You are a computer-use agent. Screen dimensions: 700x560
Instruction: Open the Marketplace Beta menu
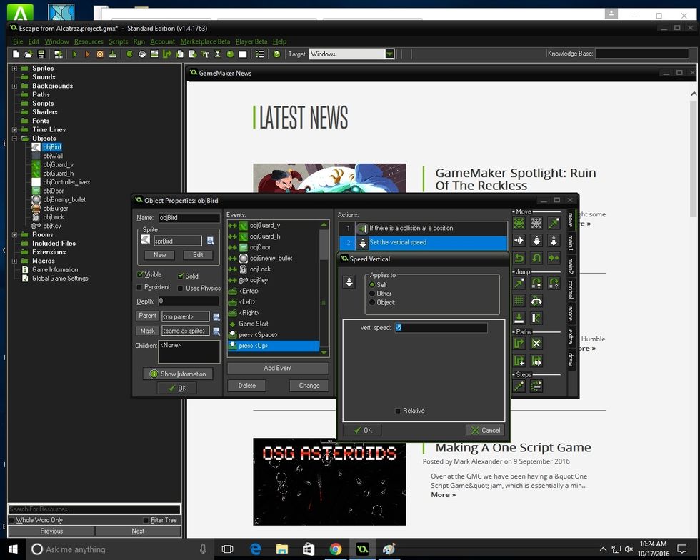[x=206, y=41]
